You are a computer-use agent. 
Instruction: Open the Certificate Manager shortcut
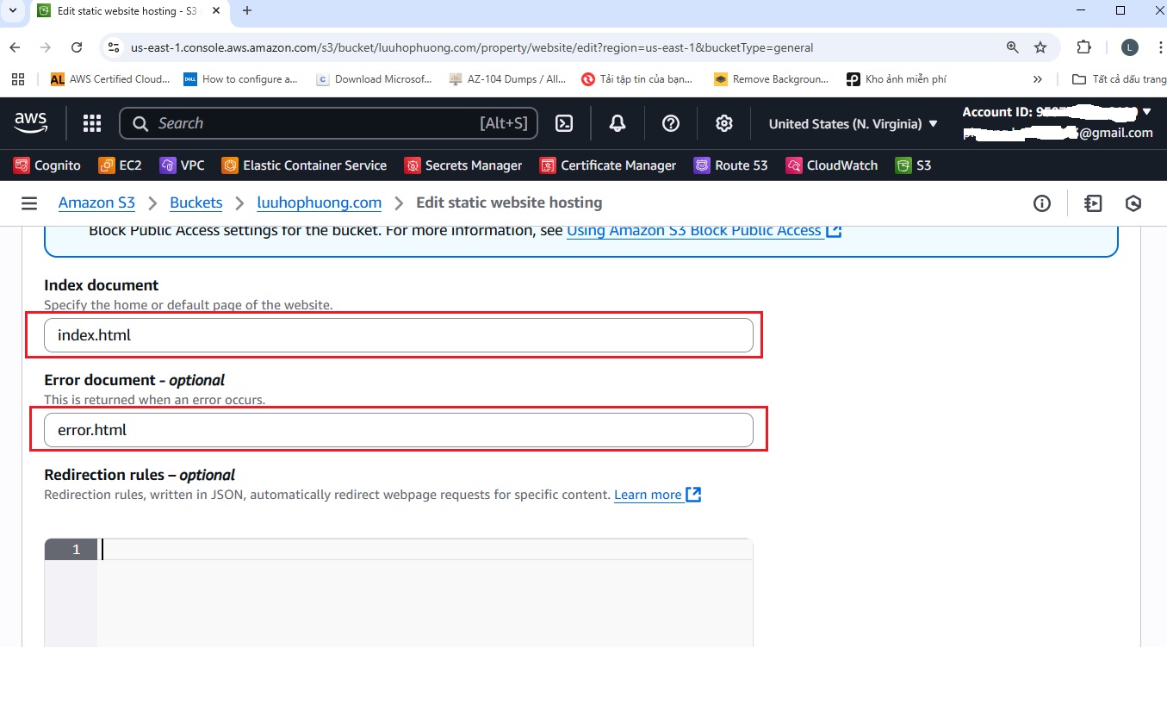(608, 165)
